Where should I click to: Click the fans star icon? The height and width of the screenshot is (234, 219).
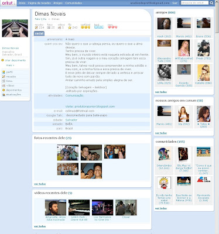coord(70,27)
